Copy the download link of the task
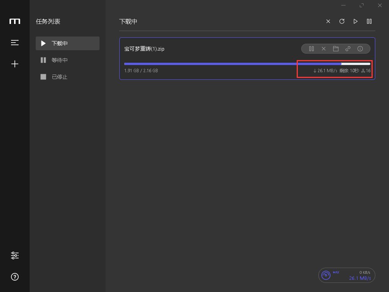Image resolution: width=389 pixels, height=292 pixels. tap(348, 49)
